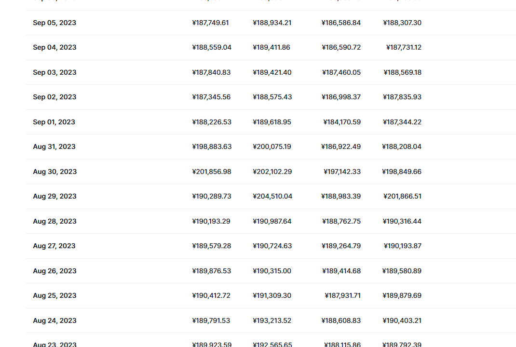Select the ¥189,414.68 value for Aug 26
This screenshot has height=347, width=516.
click(x=341, y=271)
